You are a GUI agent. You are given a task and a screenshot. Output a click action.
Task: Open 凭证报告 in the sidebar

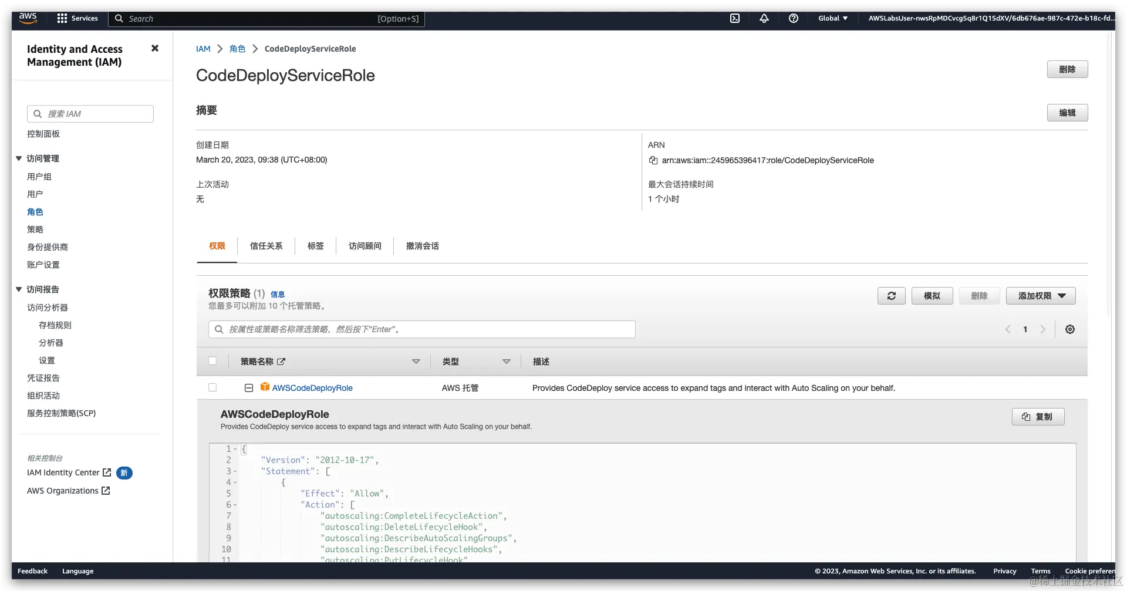pyautogui.click(x=43, y=378)
